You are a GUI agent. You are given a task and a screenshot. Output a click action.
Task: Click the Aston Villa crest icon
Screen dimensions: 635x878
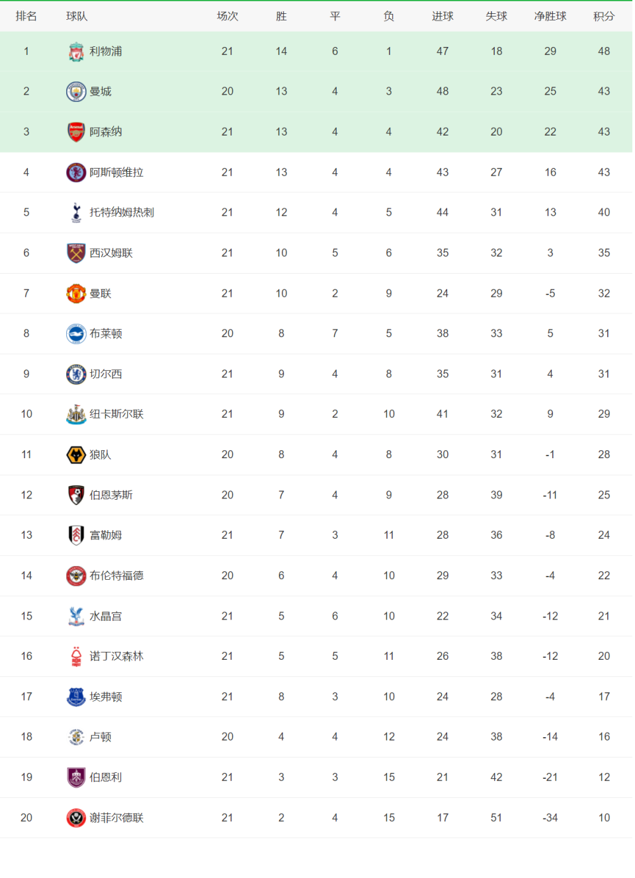[x=76, y=173]
